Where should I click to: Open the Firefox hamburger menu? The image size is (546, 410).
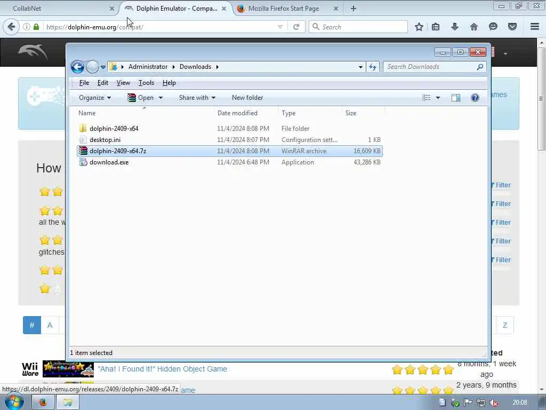[535, 27]
